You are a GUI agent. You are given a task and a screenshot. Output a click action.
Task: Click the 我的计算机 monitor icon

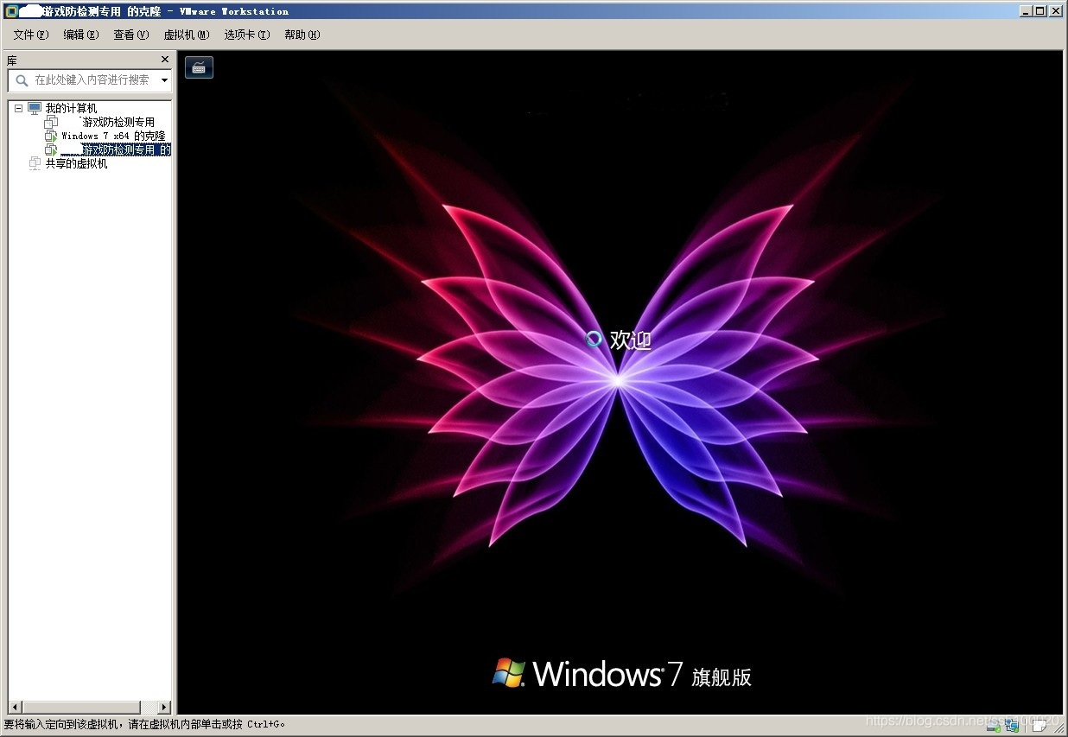(35, 108)
